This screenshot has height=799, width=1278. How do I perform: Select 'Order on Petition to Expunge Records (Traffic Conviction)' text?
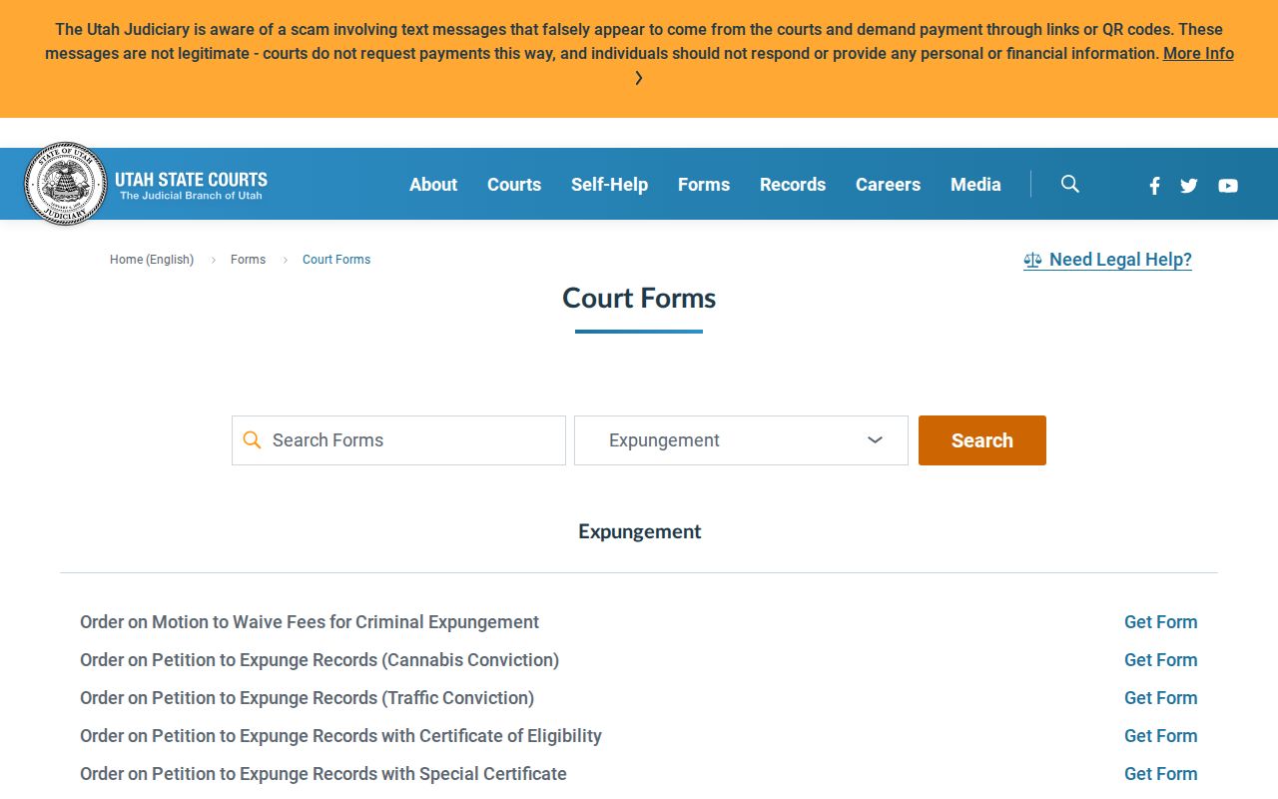click(307, 697)
